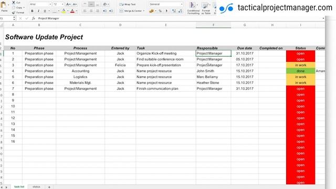
Task: Switch to the task list sheet tab
Action: [x=19, y=187]
